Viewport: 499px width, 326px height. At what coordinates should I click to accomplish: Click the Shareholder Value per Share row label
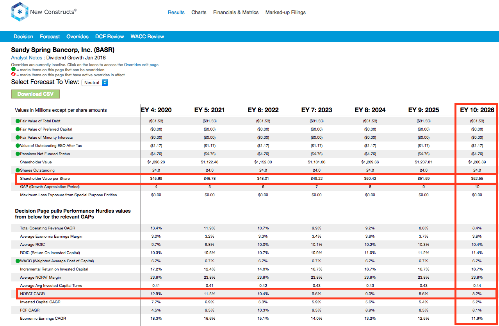(45, 179)
